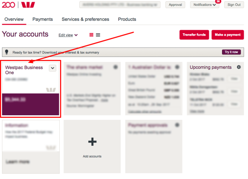Open Upcoming payments settings gear
The height and width of the screenshot is (179, 248).
pos(239,67)
